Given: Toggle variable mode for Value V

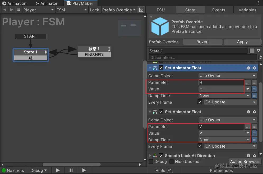Looking at the screenshot, I should (x=254, y=133).
